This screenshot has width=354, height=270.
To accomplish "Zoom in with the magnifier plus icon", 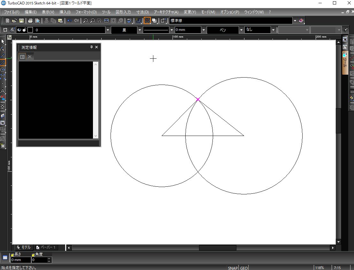I will coord(85,21).
